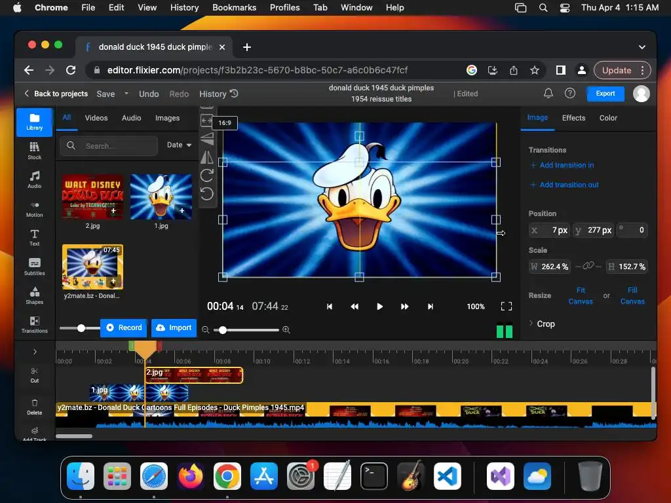The image size is (671, 503).
Task: Select the 2.jpg library thumbnail
Action: [x=93, y=196]
